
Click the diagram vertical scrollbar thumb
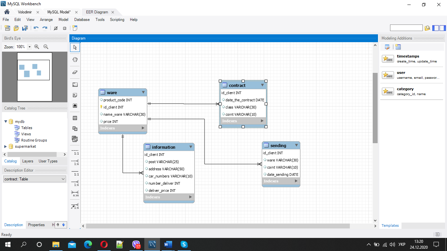[375, 108]
